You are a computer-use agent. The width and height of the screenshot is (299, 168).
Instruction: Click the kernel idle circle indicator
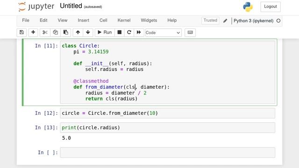coord(278,21)
